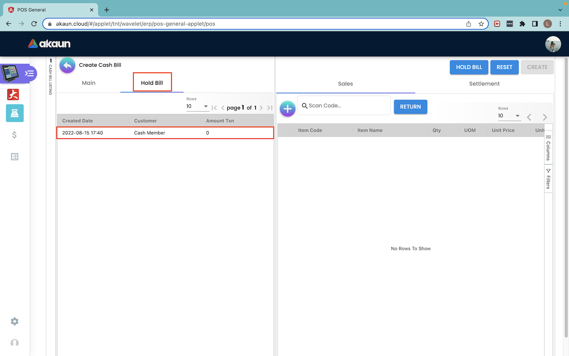Go to first page of hold bill list

point(214,108)
